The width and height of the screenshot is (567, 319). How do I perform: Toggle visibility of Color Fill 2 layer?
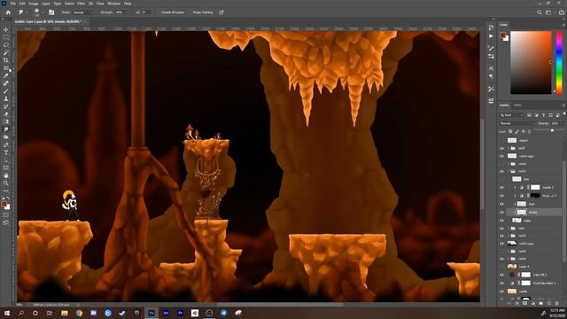[x=501, y=275]
